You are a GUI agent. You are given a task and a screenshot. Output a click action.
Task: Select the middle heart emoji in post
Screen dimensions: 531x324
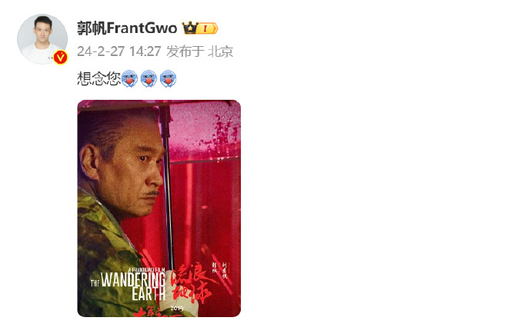coord(149,79)
